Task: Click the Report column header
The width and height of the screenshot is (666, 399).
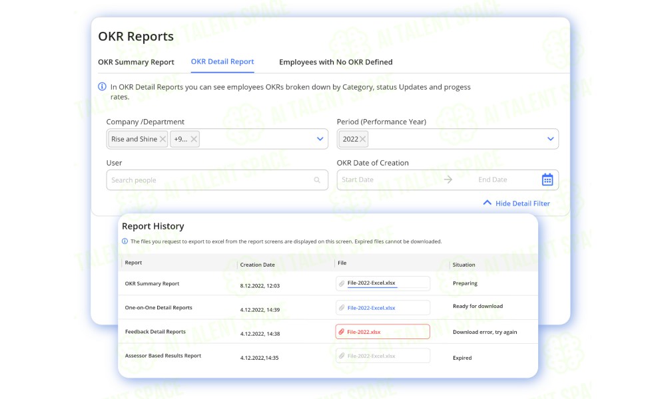Action: (133, 263)
